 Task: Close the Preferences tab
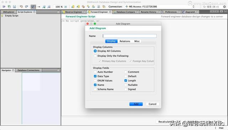tap(179, 12)
